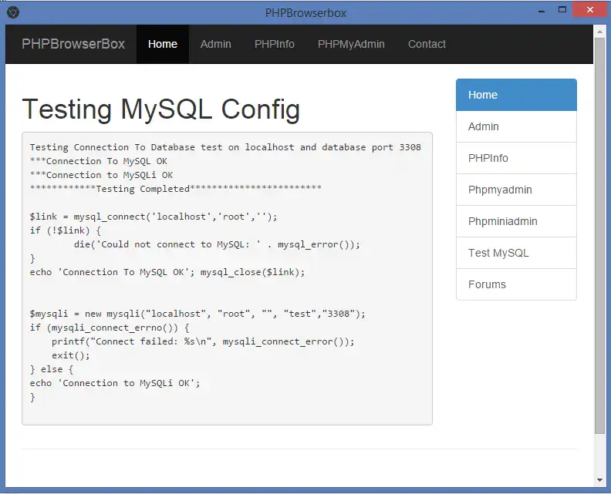Select Home in the sidebar list
Image resolution: width=611 pixels, height=494 pixels.
tap(516, 95)
